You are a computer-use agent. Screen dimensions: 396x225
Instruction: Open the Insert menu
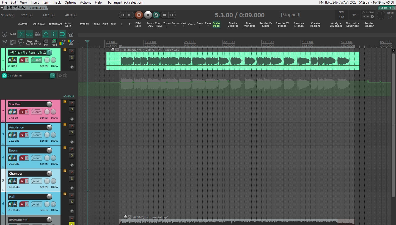click(35, 2)
